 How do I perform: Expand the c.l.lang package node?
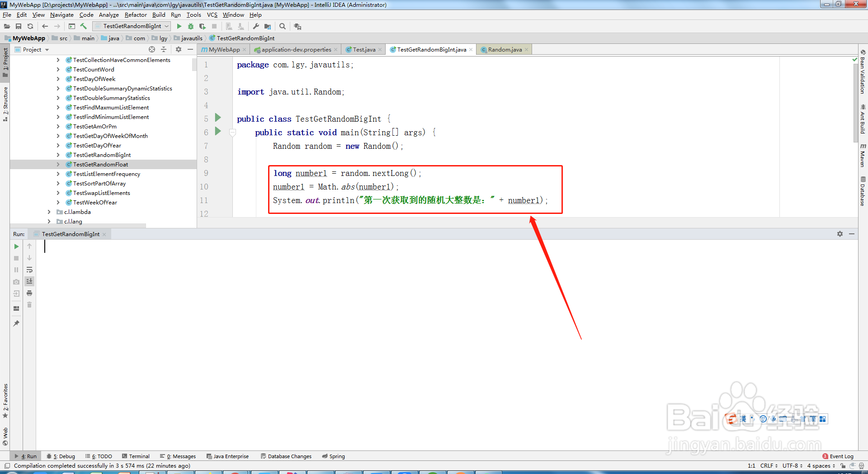pos(49,221)
